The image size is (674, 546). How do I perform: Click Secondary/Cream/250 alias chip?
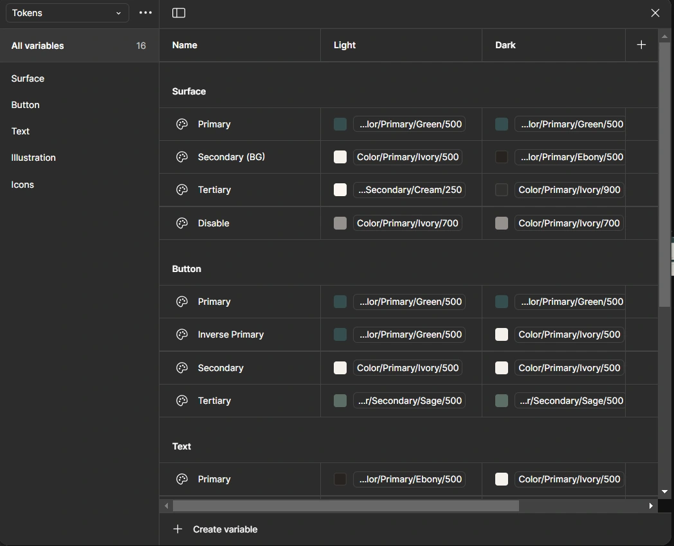click(x=409, y=190)
